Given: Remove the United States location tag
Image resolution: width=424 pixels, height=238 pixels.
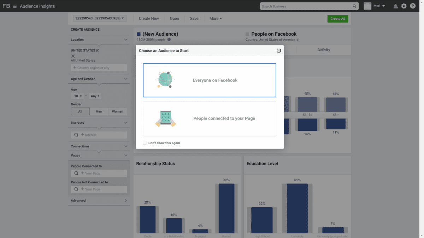Looking at the screenshot, I should click(97, 50).
